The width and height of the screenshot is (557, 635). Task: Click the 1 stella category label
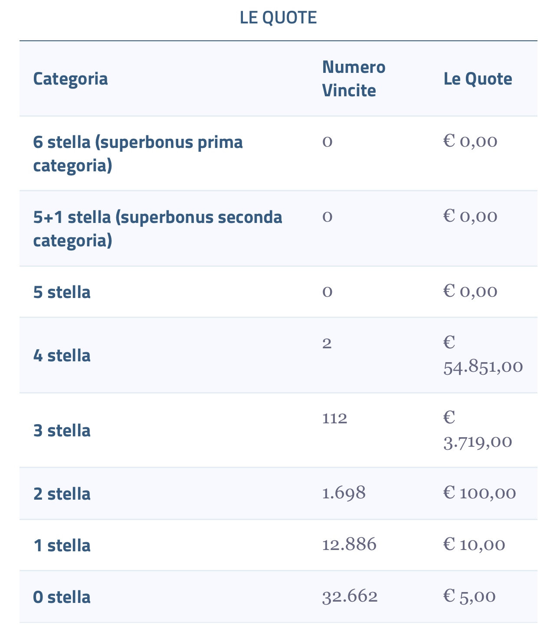coord(62,545)
